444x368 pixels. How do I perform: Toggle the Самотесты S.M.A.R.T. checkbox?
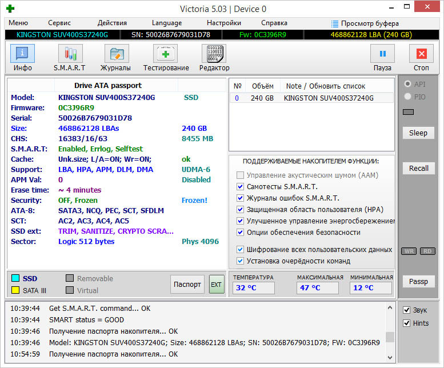[x=240, y=186]
